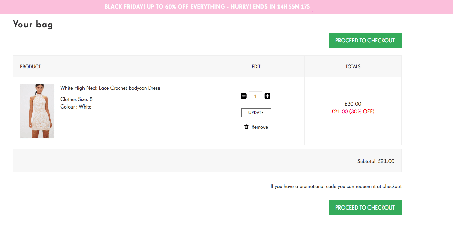Open the product image of the white dress
The height and width of the screenshot is (230, 453).
(x=37, y=111)
